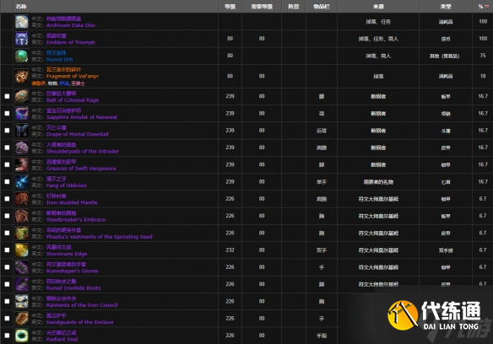This screenshot has width=493, height=344.
Task: Follow the link Phaelia's Vestments of the Sprouting Seed
Action: point(99,237)
